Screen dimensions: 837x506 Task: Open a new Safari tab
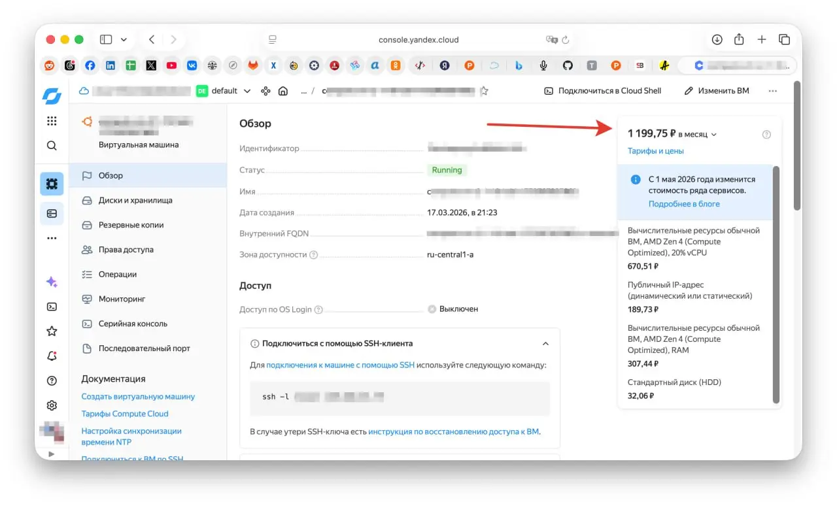762,40
